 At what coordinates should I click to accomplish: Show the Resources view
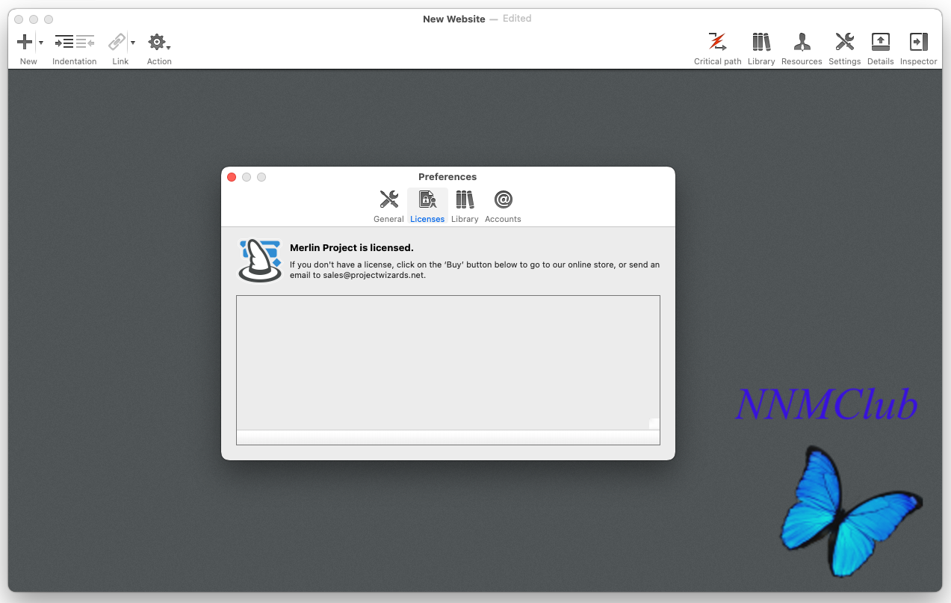click(802, 42)
